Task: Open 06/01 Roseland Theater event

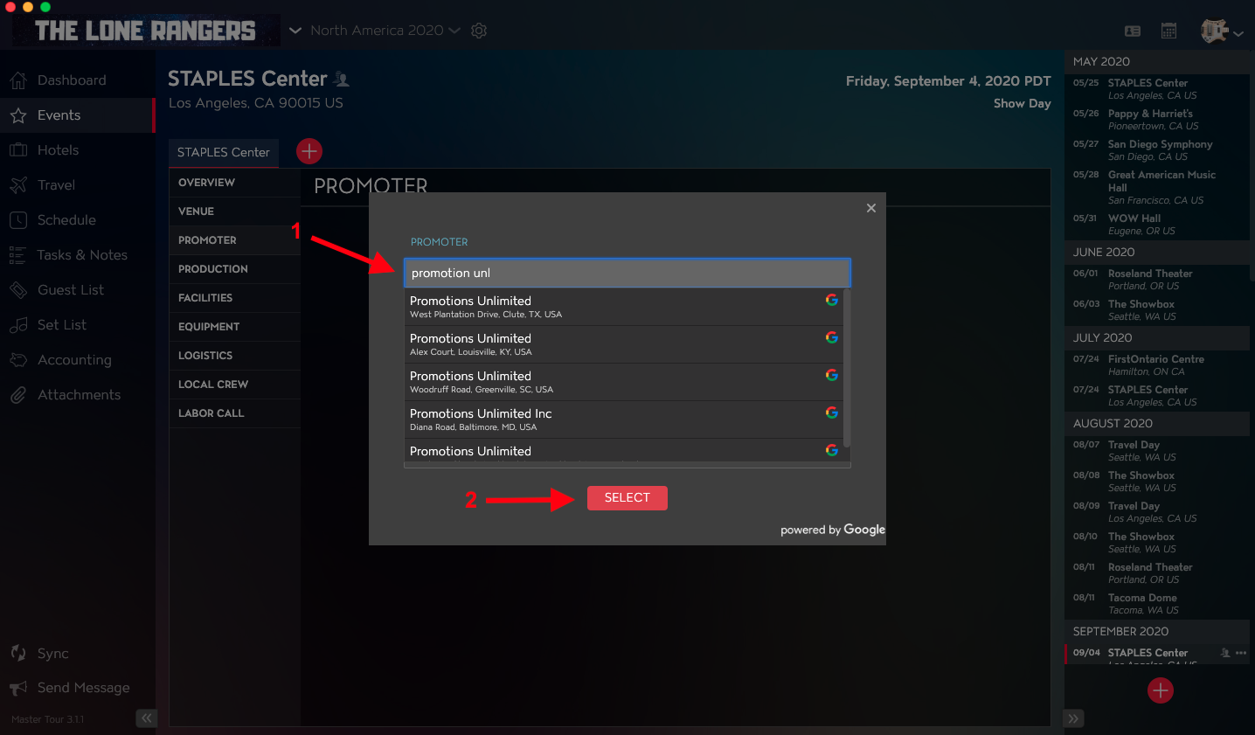Action: coord(1157,280)
